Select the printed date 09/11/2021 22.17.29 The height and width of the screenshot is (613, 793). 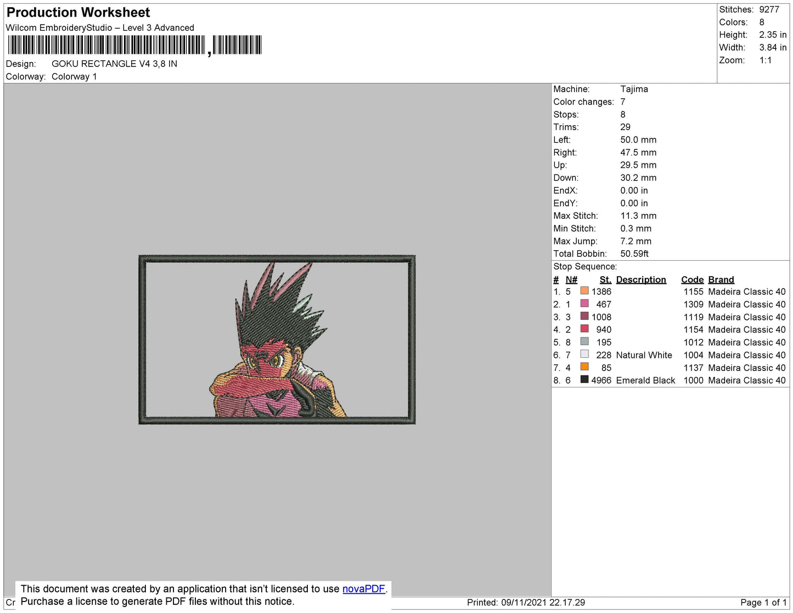543,603
